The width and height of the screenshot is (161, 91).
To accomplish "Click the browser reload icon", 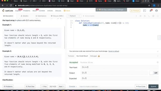I will tap(11, 6).
